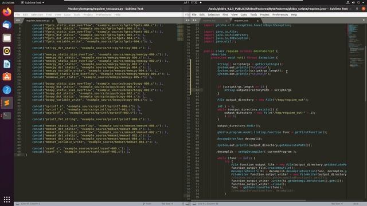
Task: Click the volume icon in top bar
Action: pos(353,2)
